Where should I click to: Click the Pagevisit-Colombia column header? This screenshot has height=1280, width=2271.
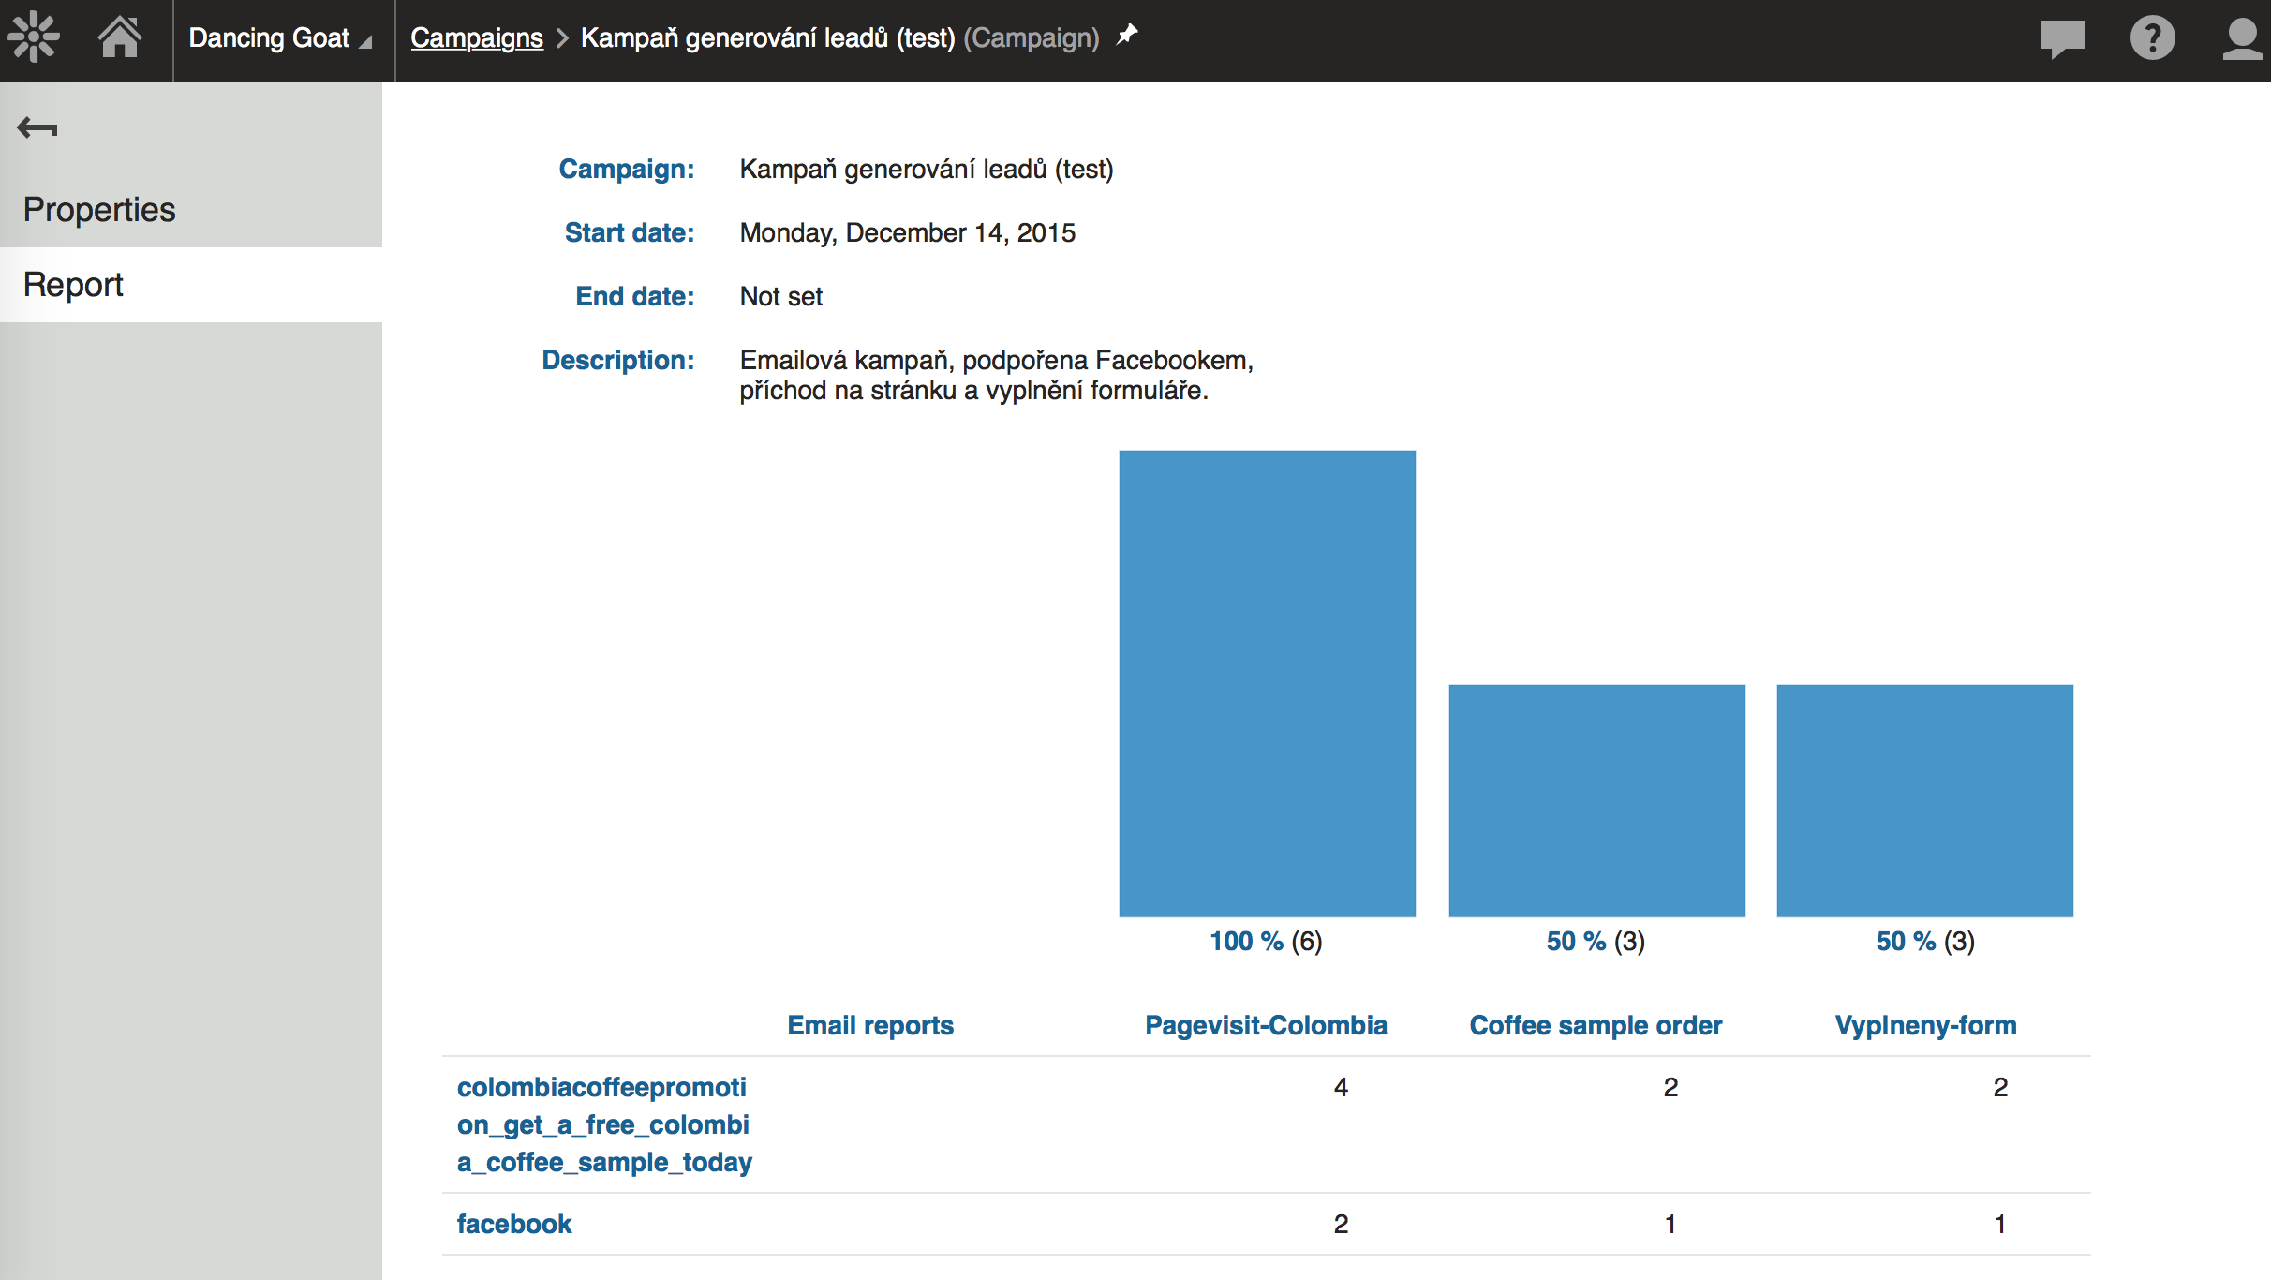coord(1266,1025)
